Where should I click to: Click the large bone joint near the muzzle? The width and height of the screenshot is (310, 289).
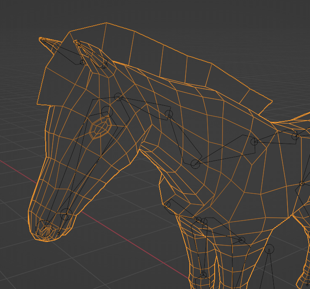tap(66, 214)
